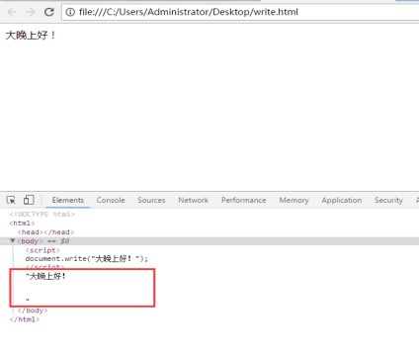Open the Application tab
The height and width of the screenshot is (356, 419).
(342, 200)
